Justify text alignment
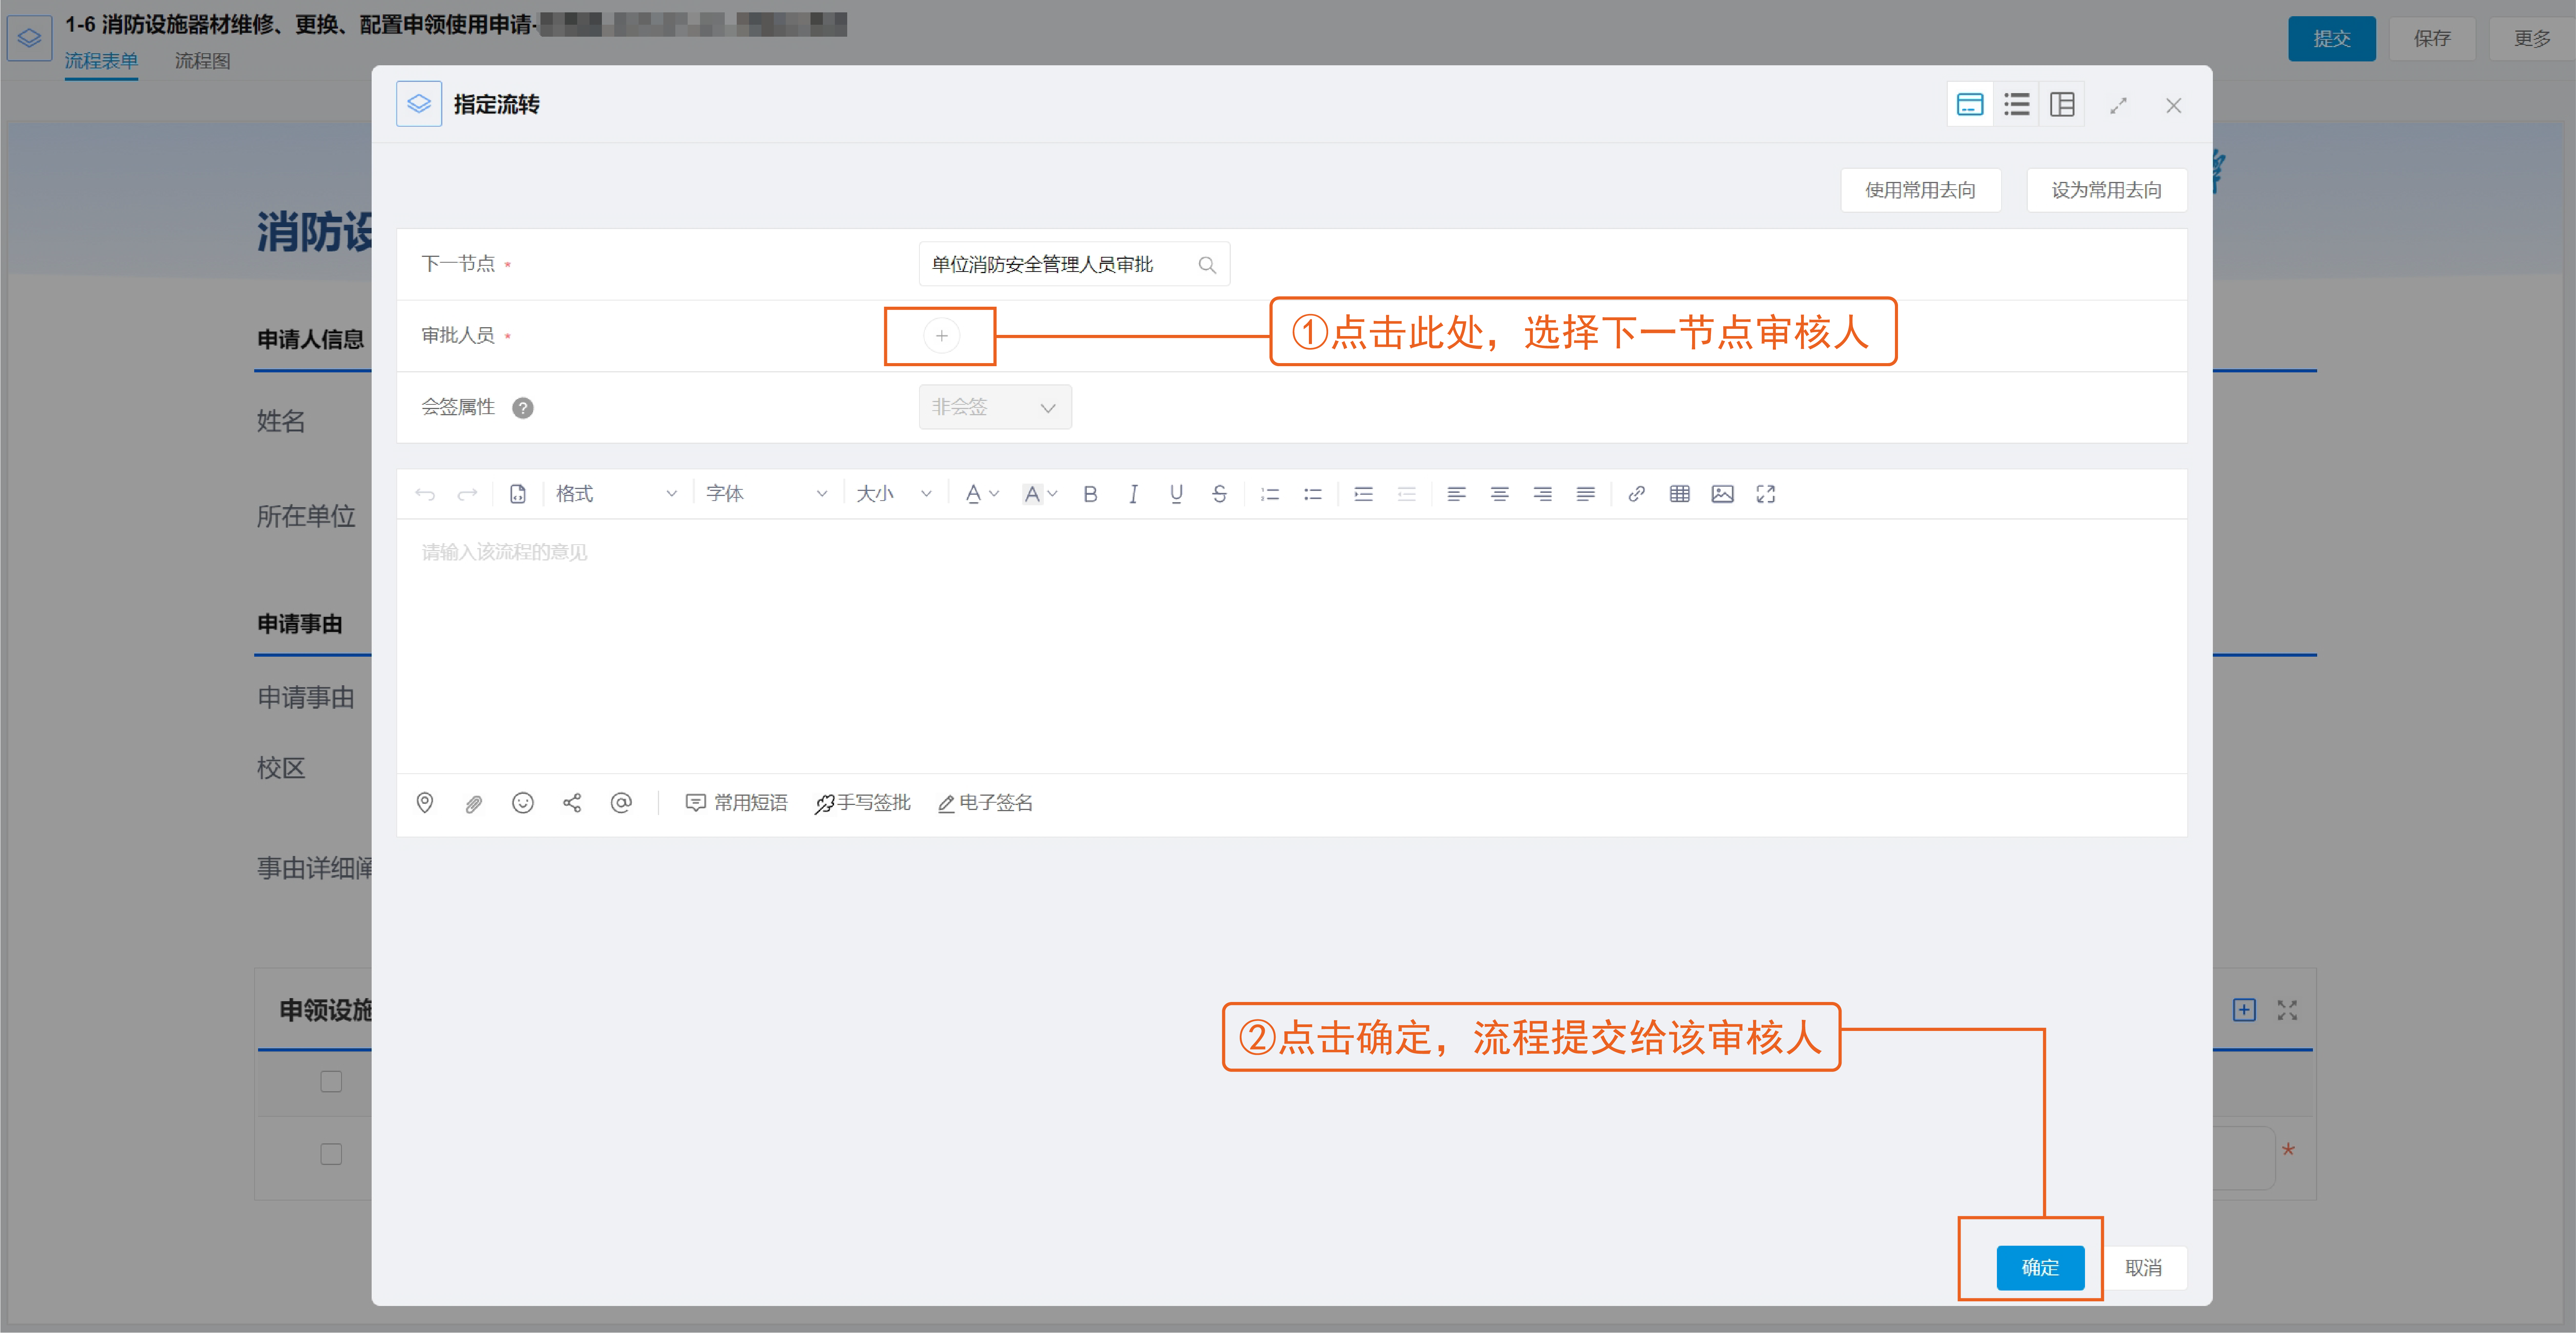 1585,494
